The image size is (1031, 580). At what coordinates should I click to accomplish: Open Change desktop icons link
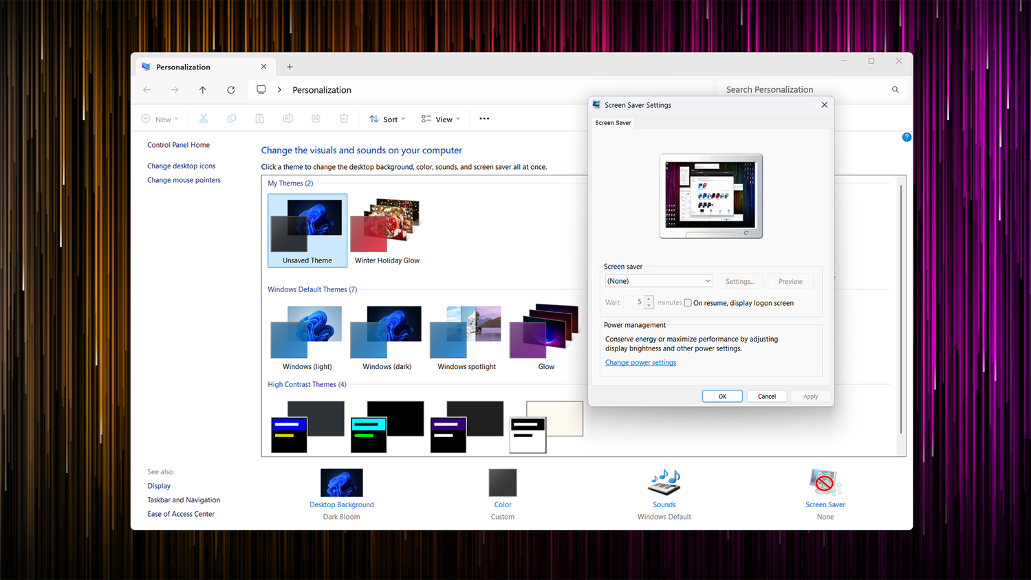181,166
